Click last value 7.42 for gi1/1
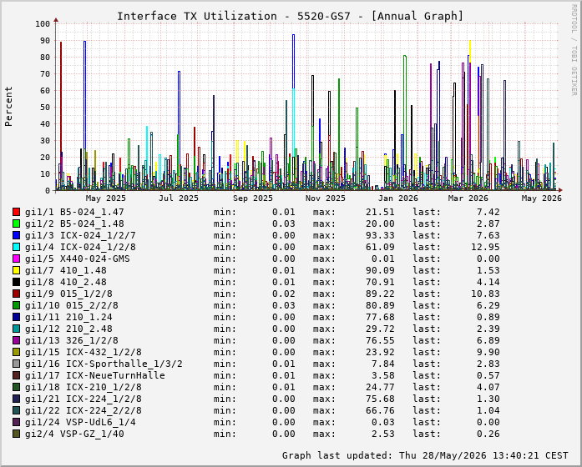 coord(488,212)
